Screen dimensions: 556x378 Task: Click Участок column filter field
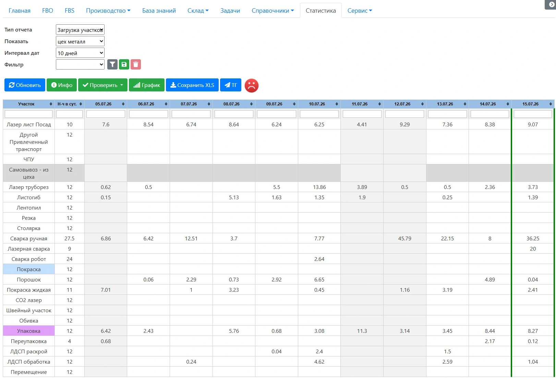pyautogui.click(x=29, y=114)
